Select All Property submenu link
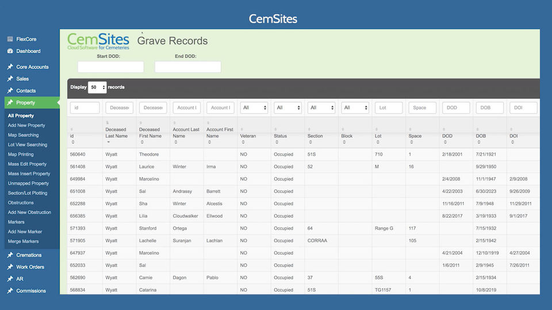552x310 pixels. tap(21, 115)
